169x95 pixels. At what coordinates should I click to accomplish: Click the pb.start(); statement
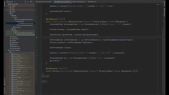coord(55,61)
